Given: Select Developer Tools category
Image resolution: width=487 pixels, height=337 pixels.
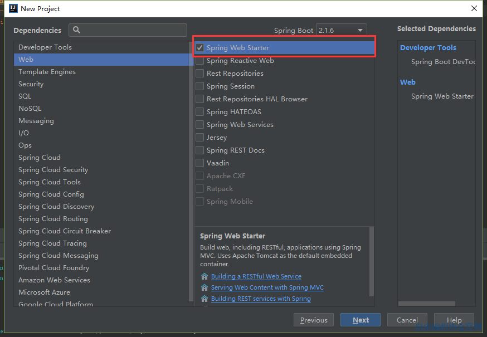Looking at the screenshot, I should [101, 47].
